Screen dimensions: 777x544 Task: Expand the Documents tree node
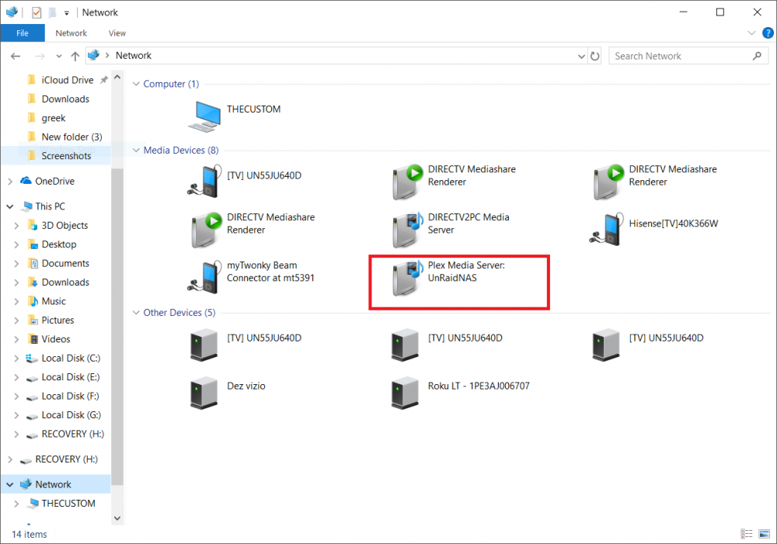point(16,264)
